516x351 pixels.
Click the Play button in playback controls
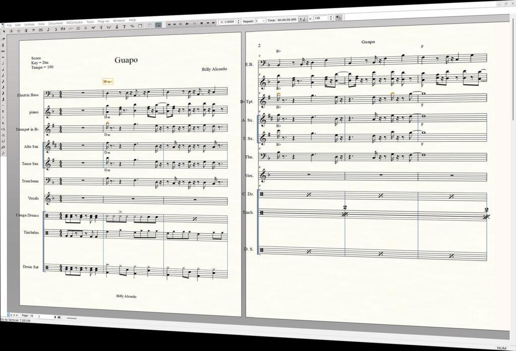(x=187, y=24)
